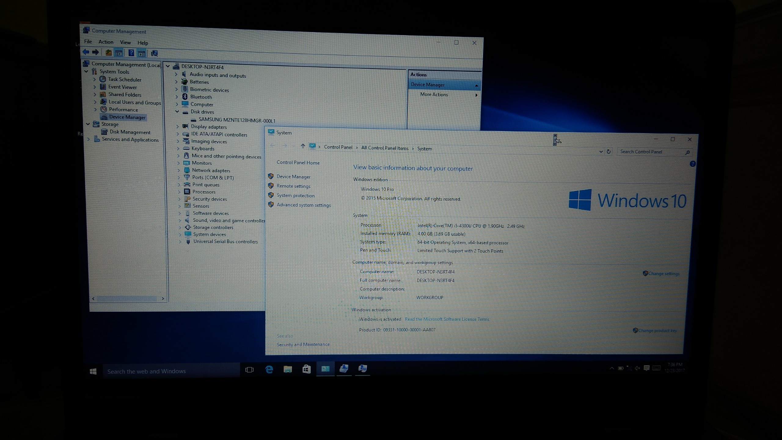Open Remote settings in System window

tap(293, 186)
